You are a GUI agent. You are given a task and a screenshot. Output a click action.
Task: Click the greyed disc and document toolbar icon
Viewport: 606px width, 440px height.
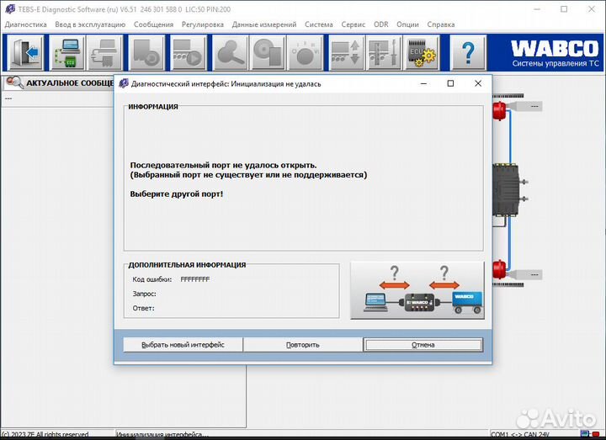click(x=268, y=52)
